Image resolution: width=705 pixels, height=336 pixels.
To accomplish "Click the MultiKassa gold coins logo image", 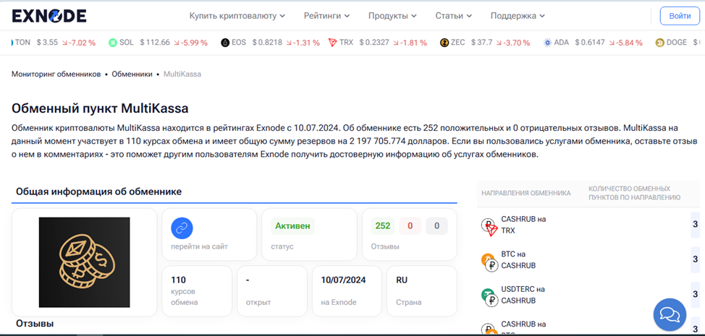I will (x=85, y=262).
